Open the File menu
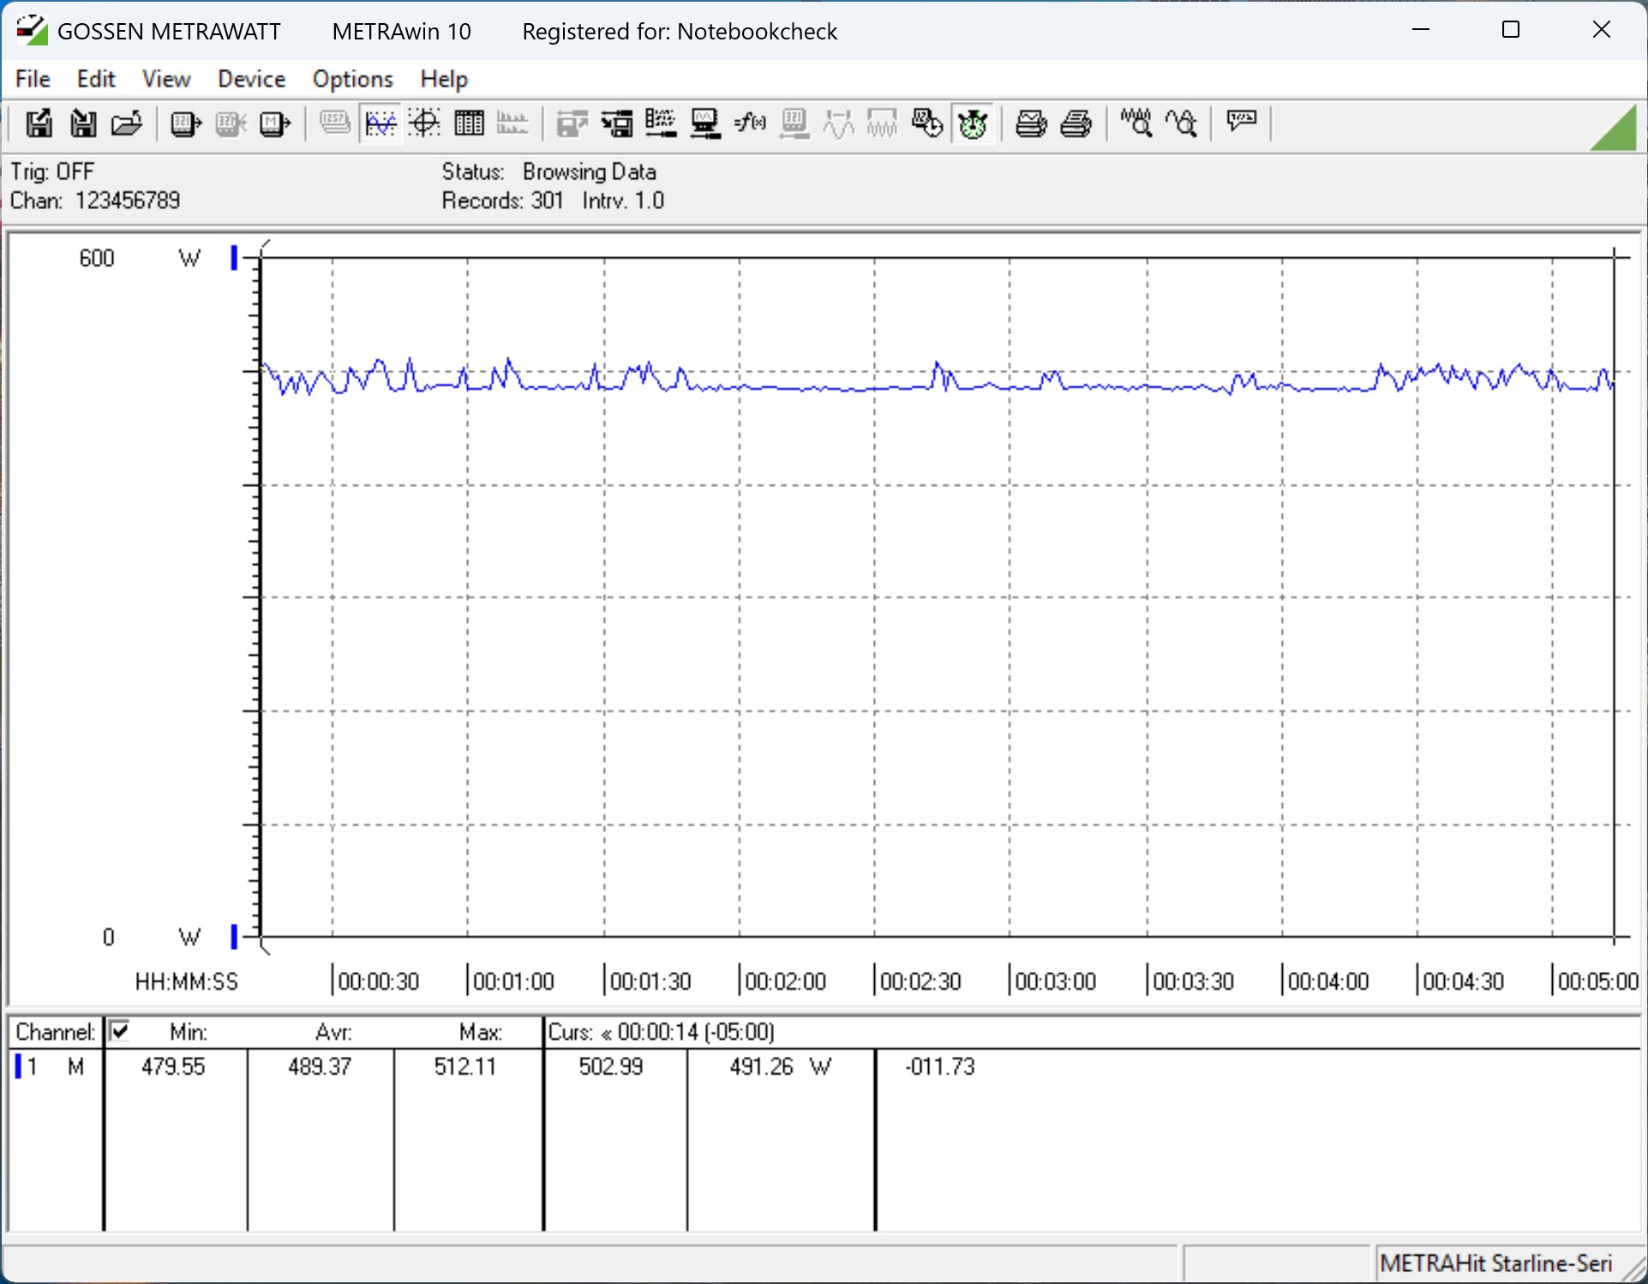Image resolution: width=1648 pixels, height=1284 pixels. click(x=33, y=79)
